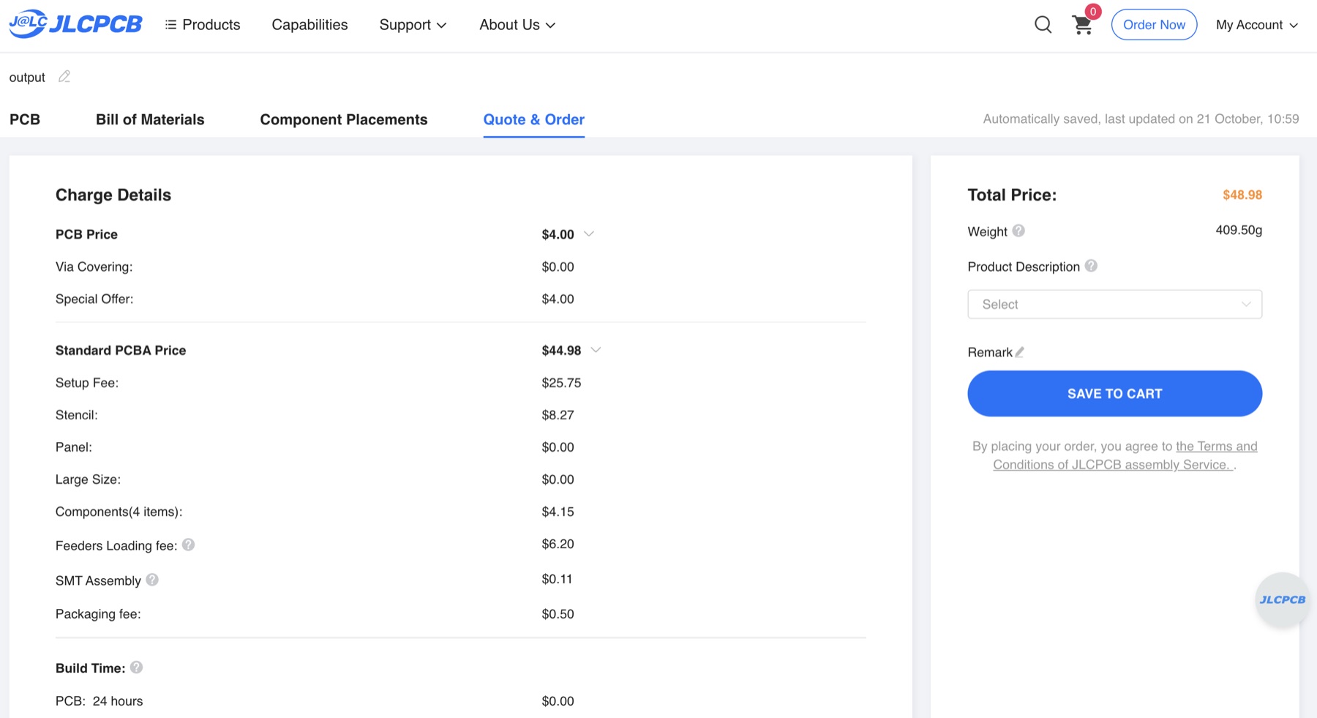Click the Packaging fee $0.50 value
Viewport: 1317px width, 718px height.
pyautogui.click(x=558, y=614)
